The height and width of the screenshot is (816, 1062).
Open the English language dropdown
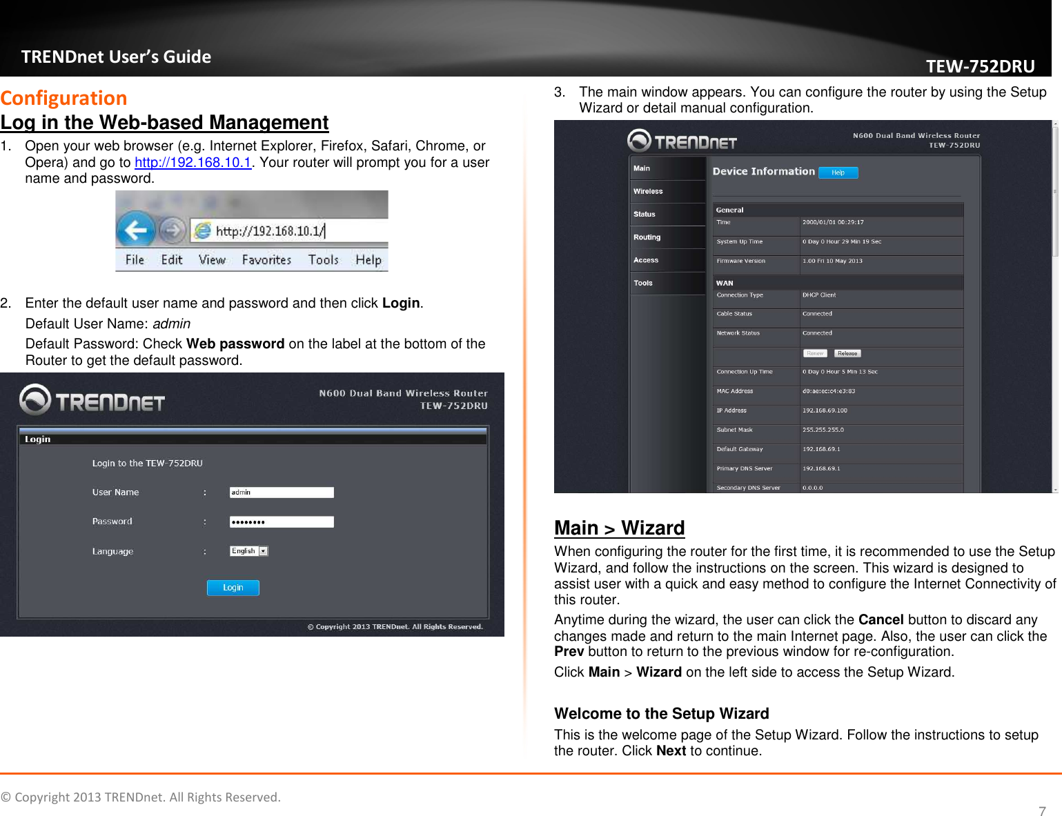click(x=249, y=551)
